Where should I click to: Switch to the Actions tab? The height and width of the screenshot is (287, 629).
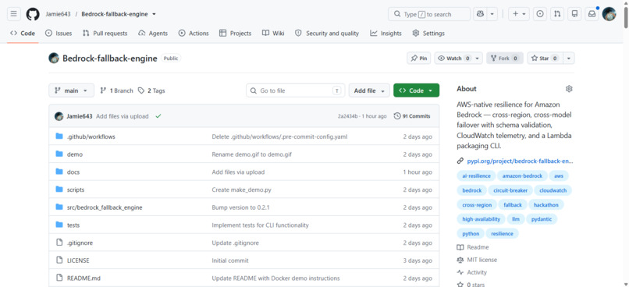click(194, 34)
